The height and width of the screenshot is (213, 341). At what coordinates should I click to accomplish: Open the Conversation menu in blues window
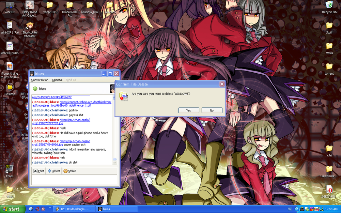[x=40, y=80]
